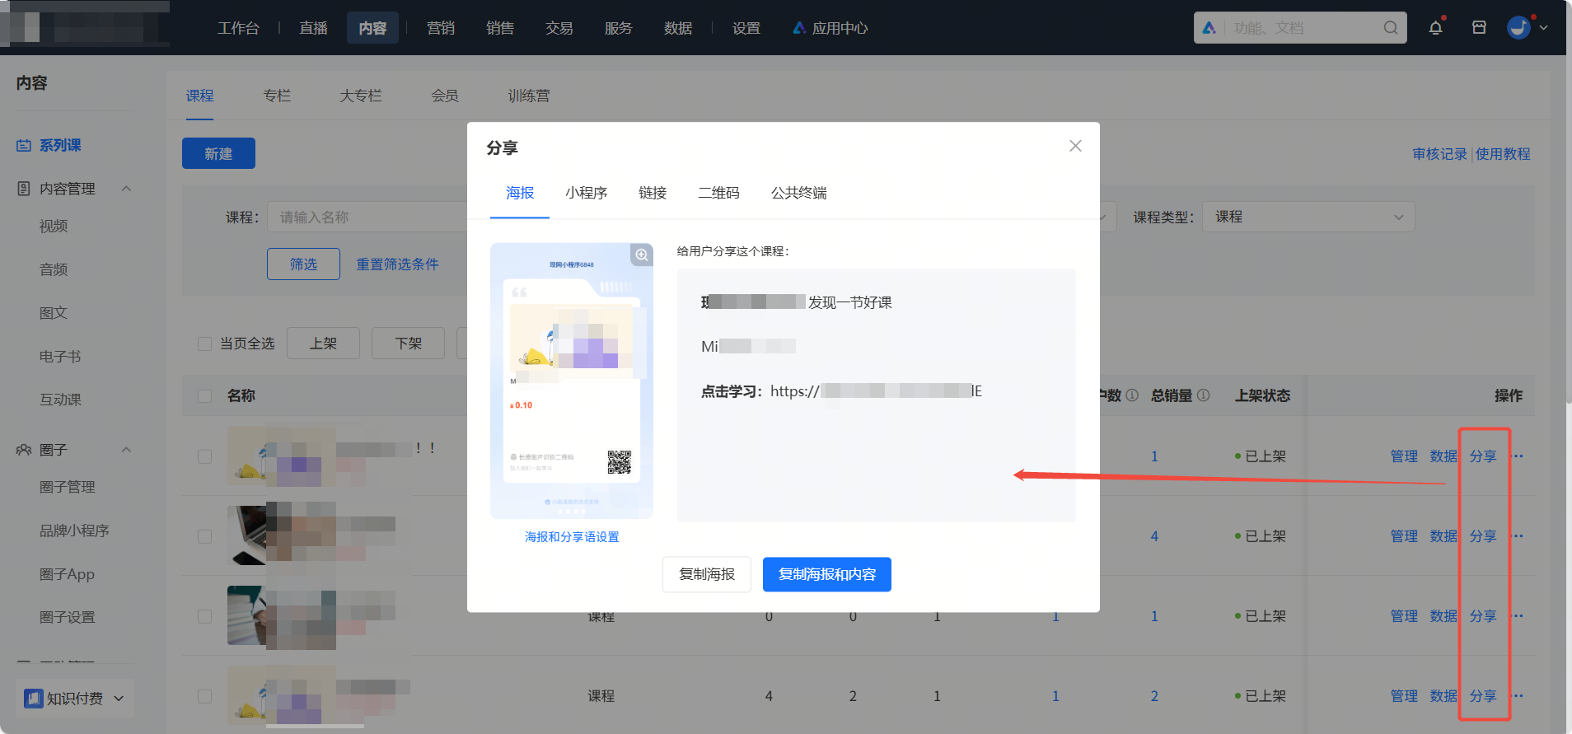Zoom in on the poster preview
Viewport: 1572px width, 734px height.
642,255
